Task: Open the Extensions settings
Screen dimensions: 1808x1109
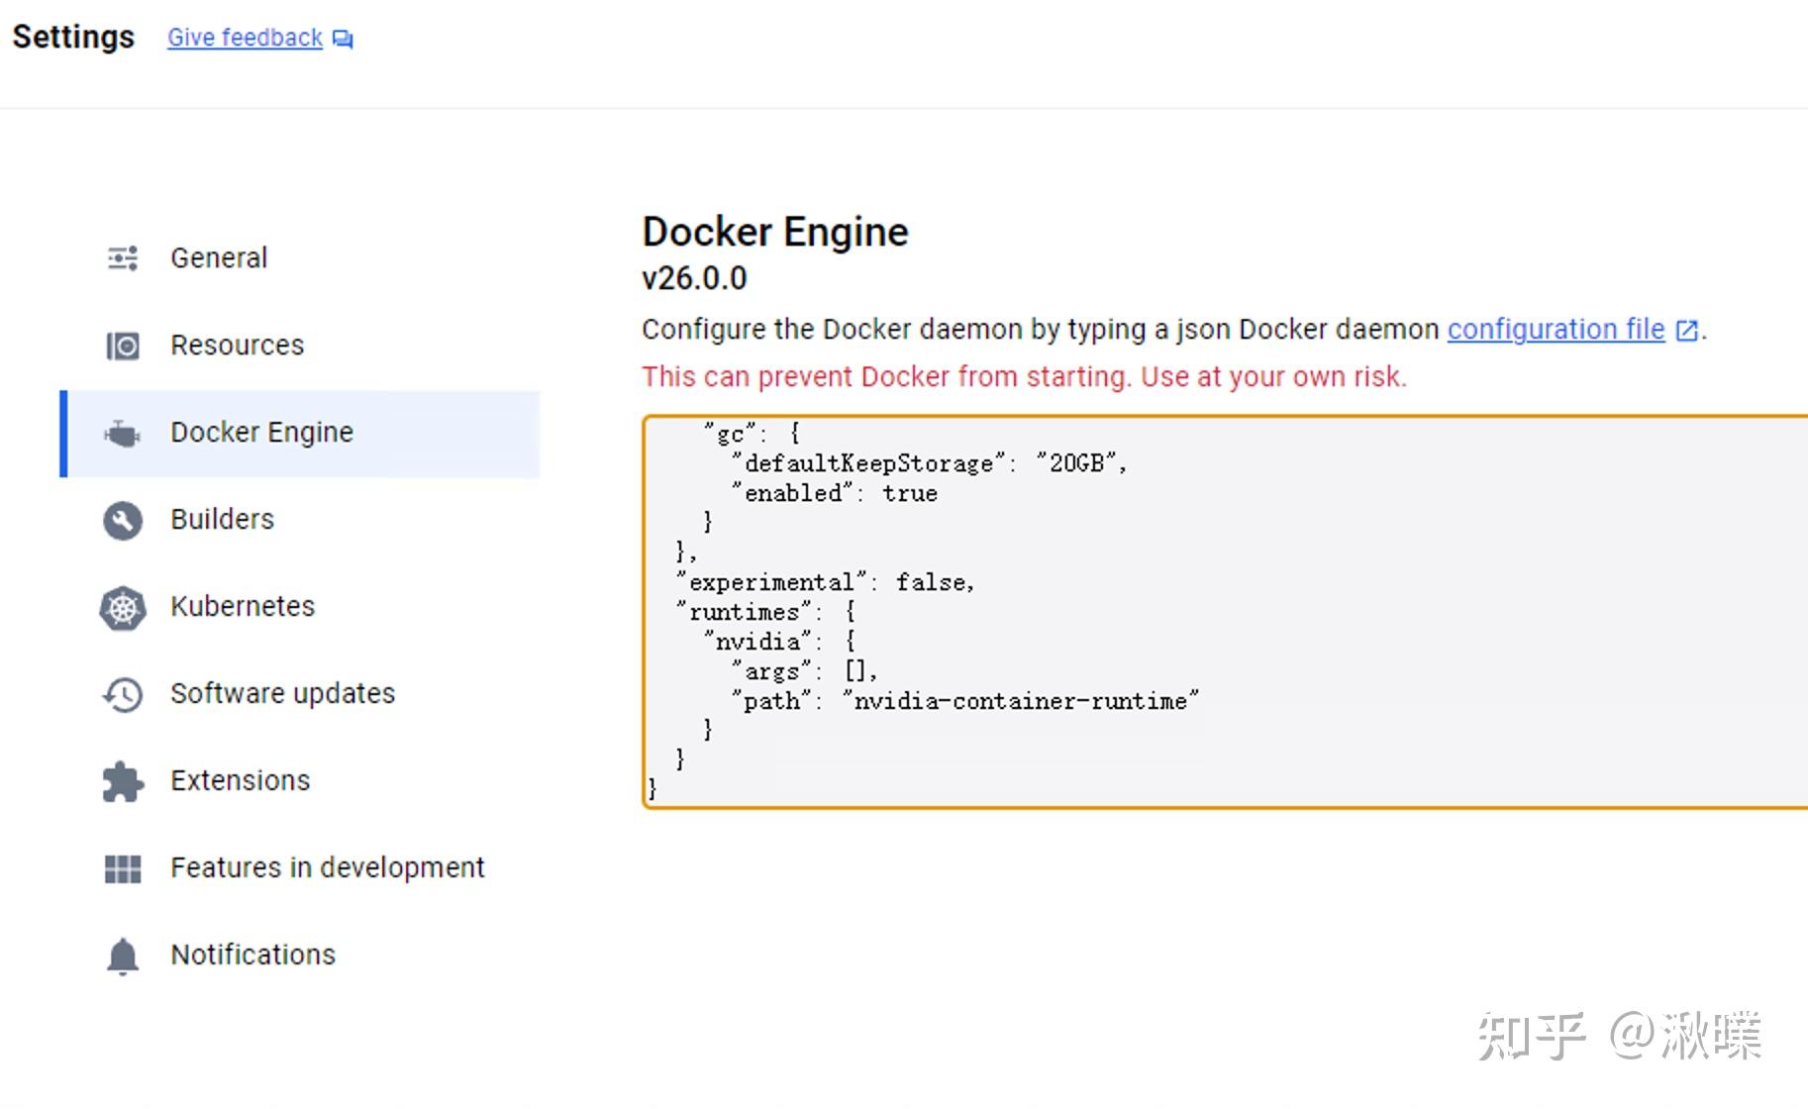Action: coord(299,781)
